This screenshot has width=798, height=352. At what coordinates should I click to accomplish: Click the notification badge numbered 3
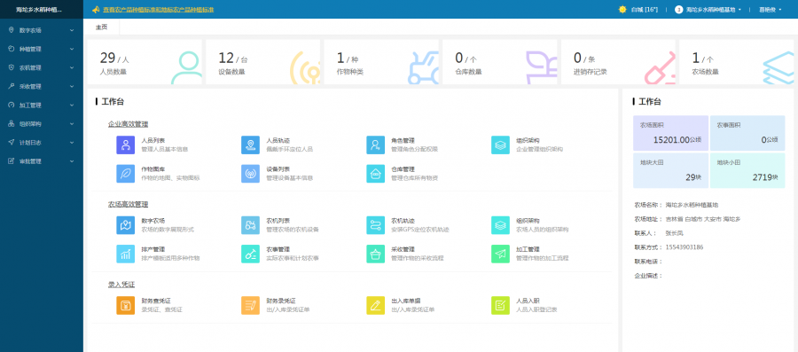[678, 10]
